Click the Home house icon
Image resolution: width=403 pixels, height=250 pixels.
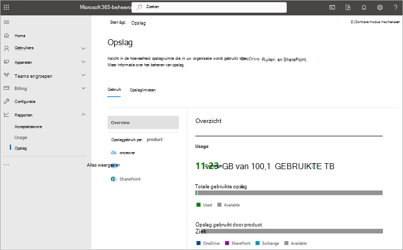pyautogui.click(x=7, y=36)
